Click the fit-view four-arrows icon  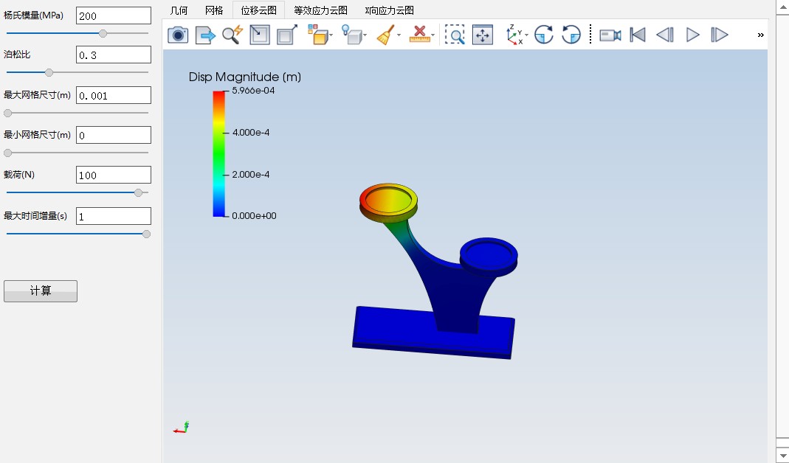[x=483, y=35]
